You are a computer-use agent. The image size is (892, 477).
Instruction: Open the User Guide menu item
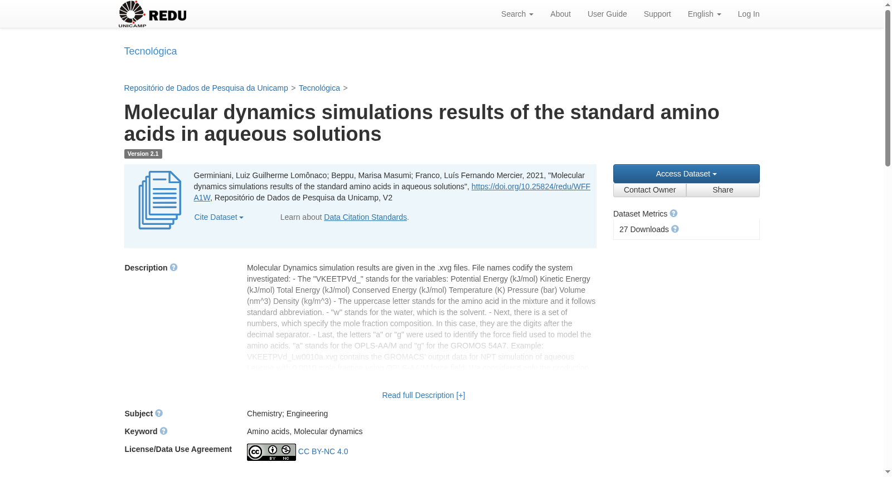(x=607, y=14)
